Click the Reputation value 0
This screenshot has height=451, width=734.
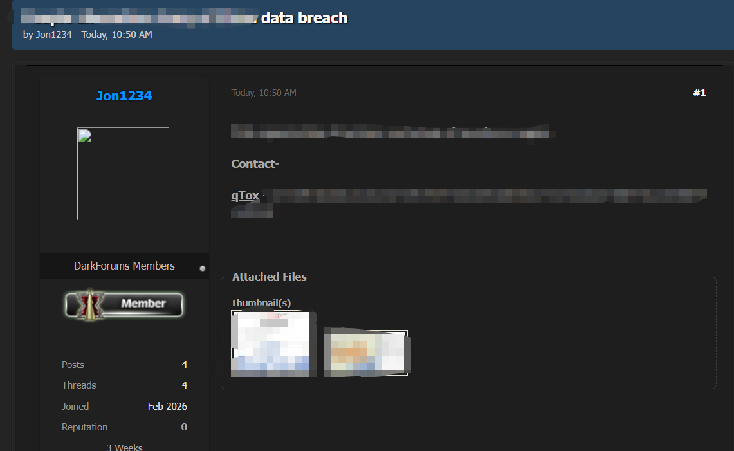(184, 427)
